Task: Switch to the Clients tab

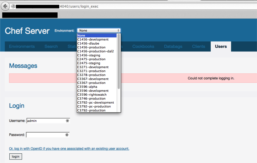Action: pyautogui.click(x=198, y=46)
